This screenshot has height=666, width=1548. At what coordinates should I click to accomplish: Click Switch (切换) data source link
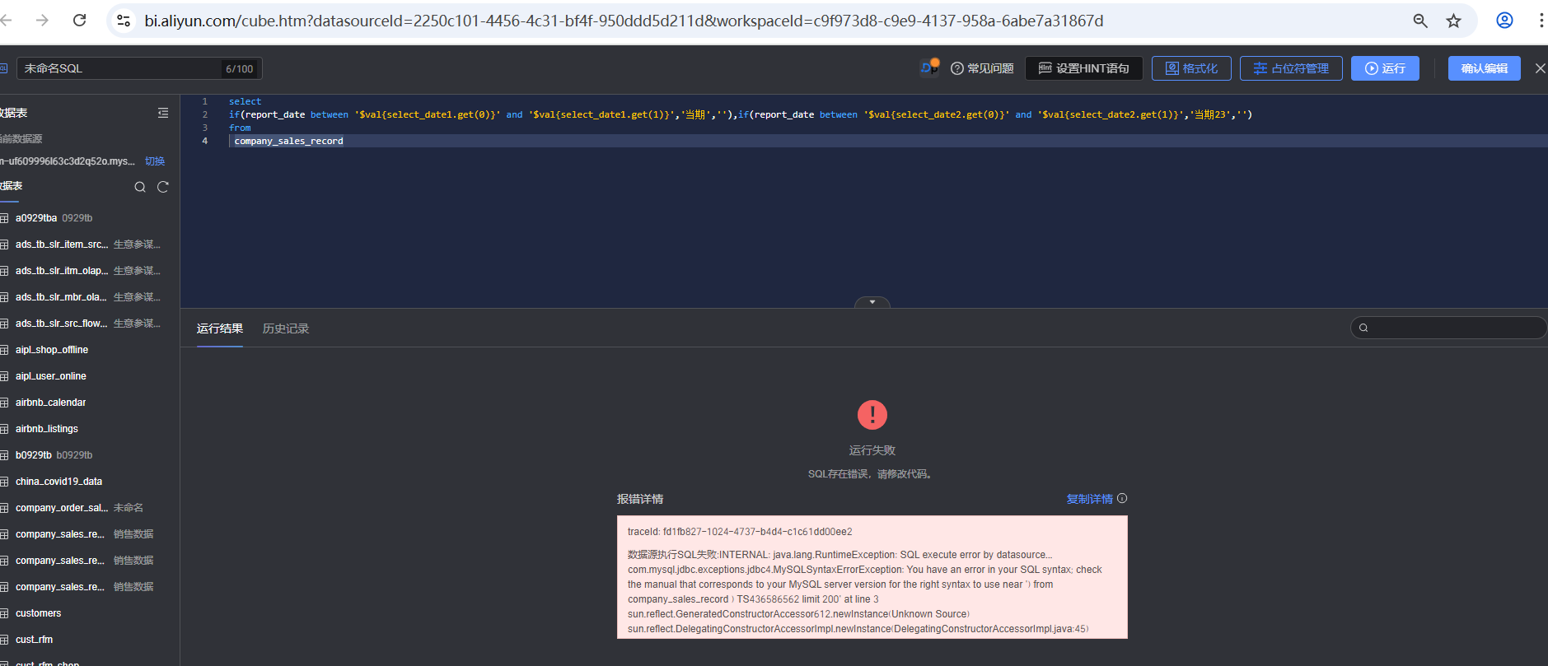[x=155, y=161]
